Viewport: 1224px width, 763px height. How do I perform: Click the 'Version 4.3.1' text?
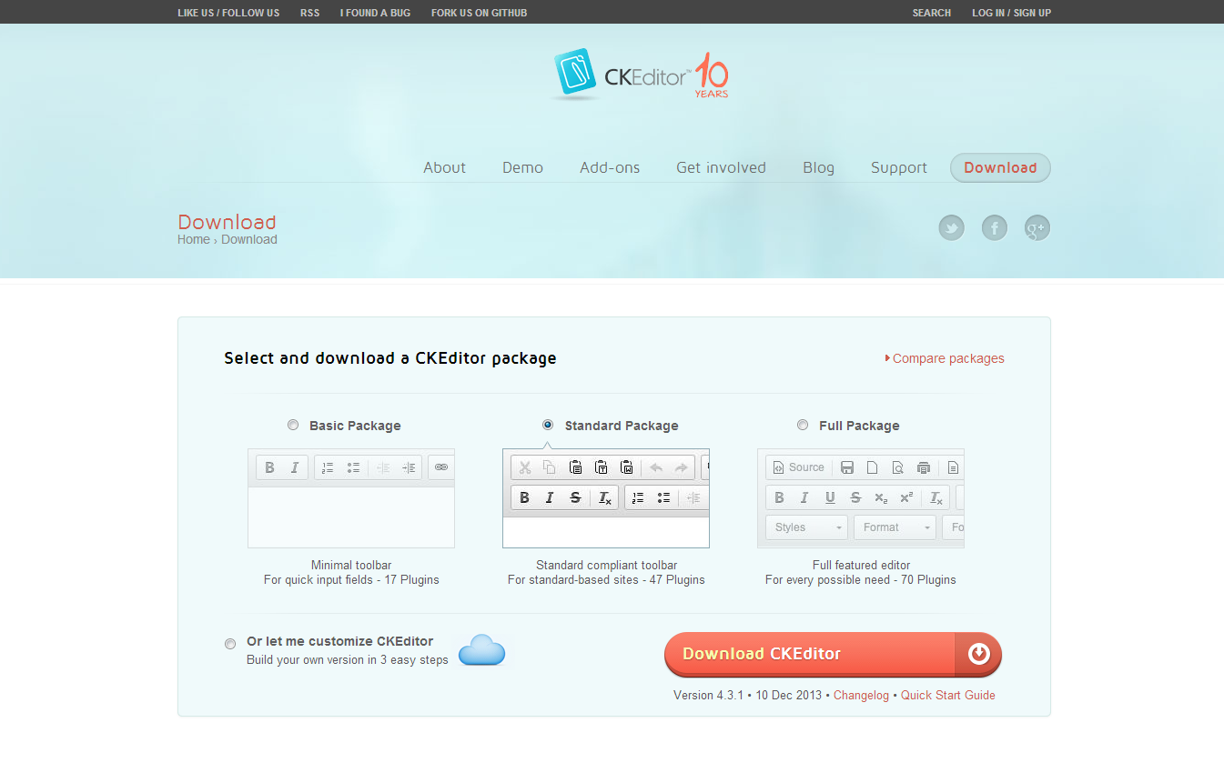click(x=708, y=695)
